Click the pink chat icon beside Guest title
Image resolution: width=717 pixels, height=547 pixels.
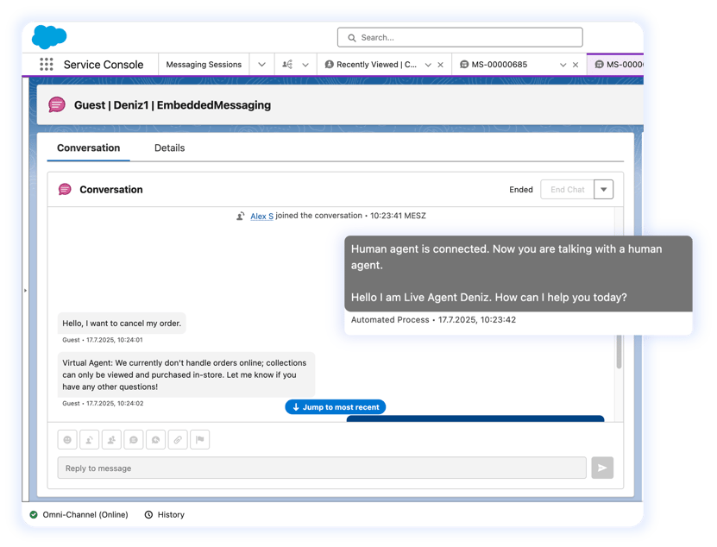pyautogui.click(x=57, y=104)
